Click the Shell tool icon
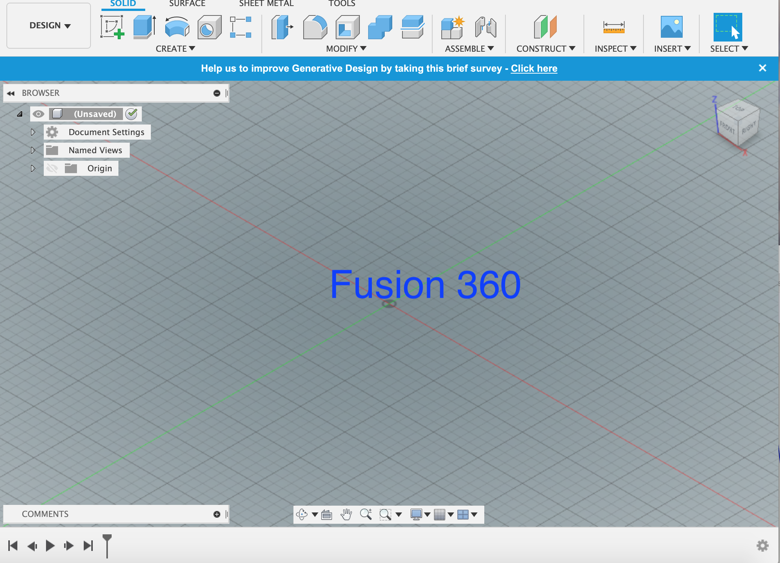The image size is (780, 563). (x=347, y=27)
